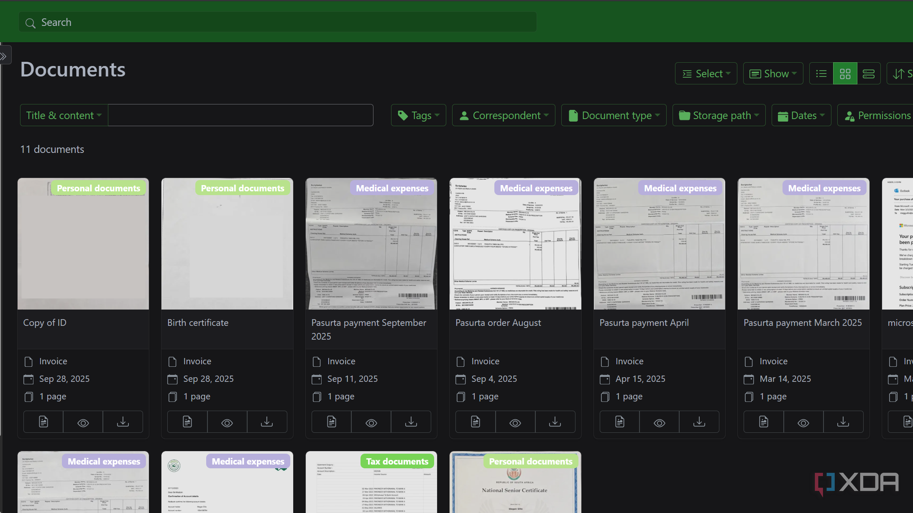
Task: Preview Pasurta payment September 2025 with eye icon
Action: 371,422
